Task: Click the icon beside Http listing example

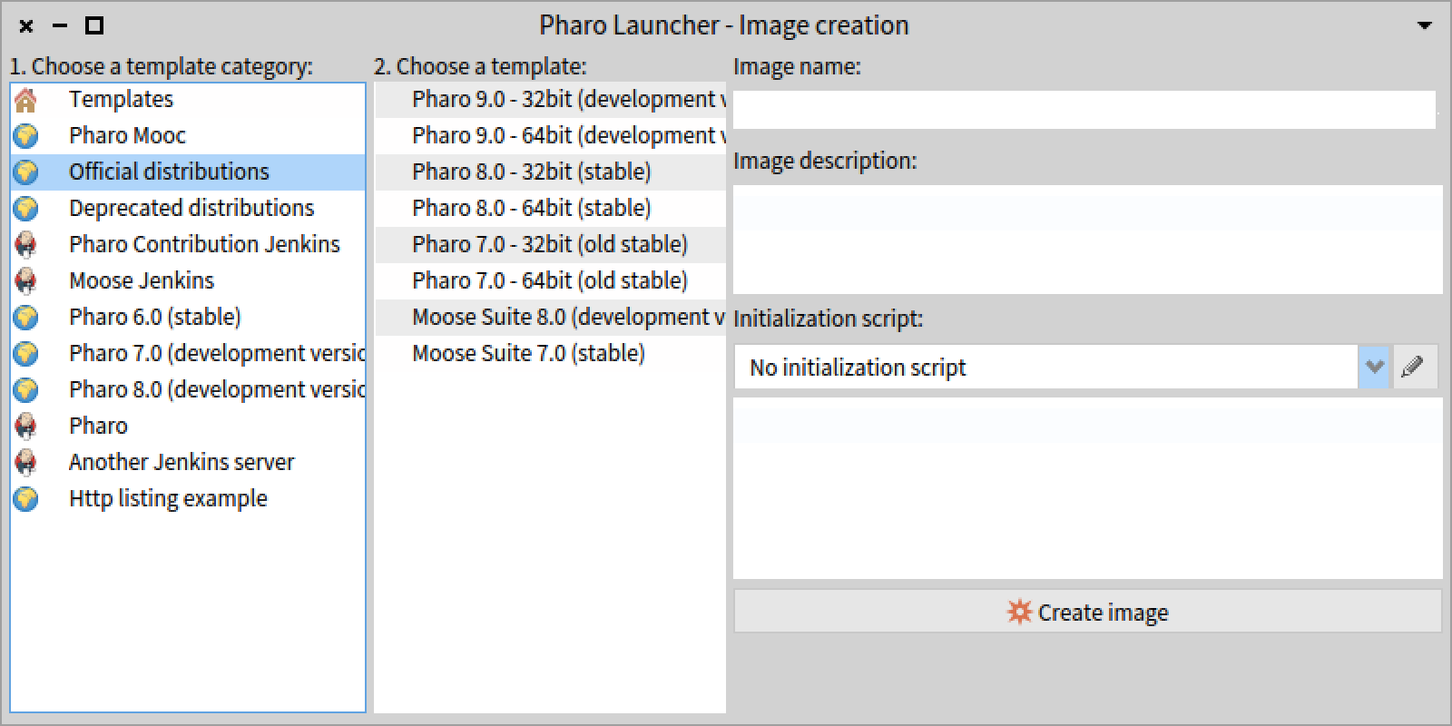Action: click(x=26, y=498)
